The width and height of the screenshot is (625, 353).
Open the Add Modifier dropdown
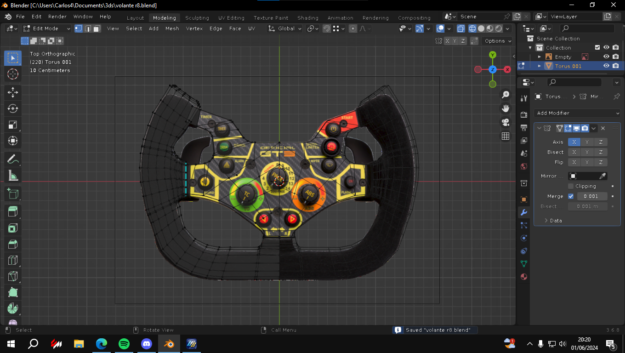577,113
